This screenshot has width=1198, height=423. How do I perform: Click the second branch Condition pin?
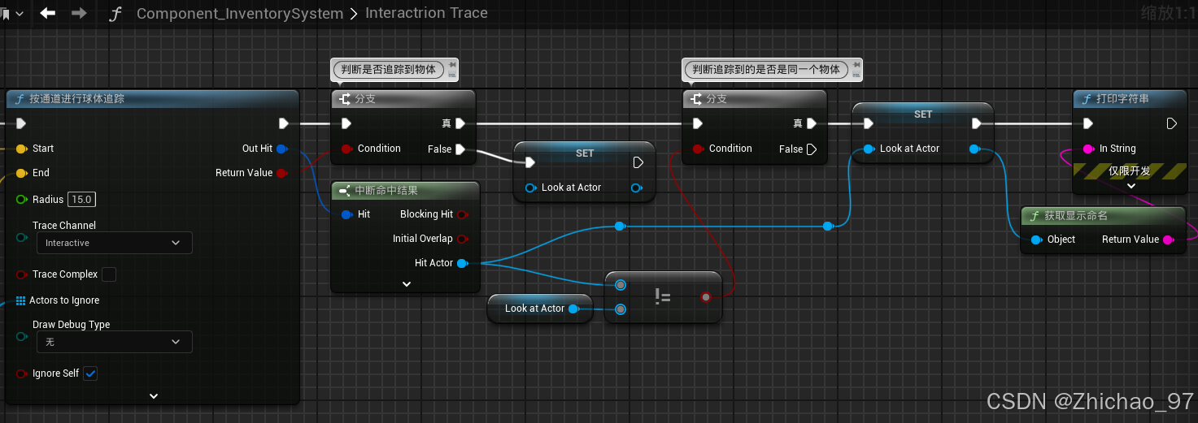coord(698,149)
